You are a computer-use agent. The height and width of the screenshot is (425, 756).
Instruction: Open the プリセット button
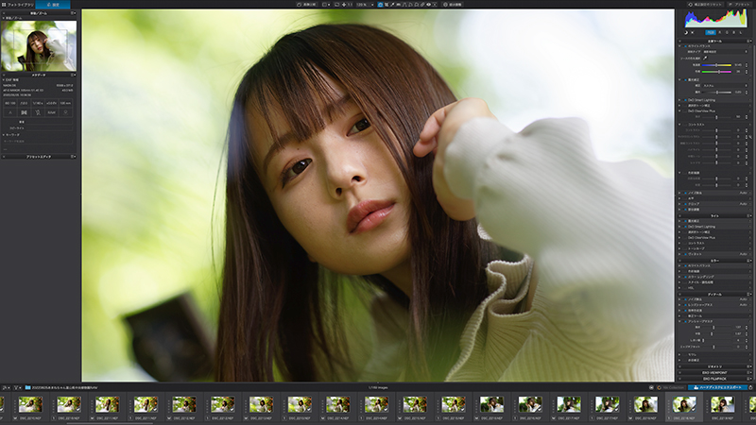(740, 5)
